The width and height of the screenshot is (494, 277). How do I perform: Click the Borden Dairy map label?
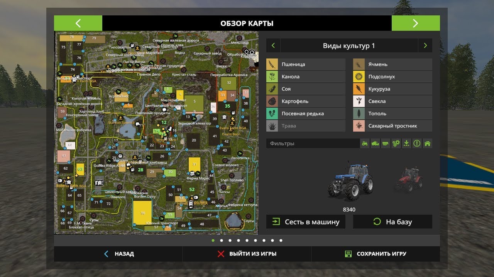point(145,197)
